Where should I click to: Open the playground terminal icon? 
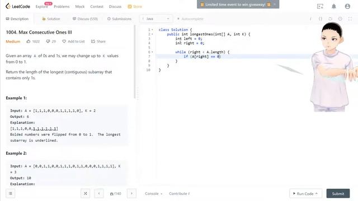(320, 6)
